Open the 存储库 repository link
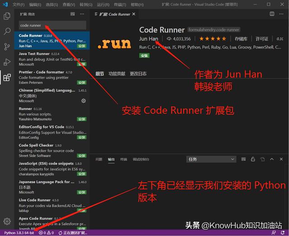This screenshot has height=236, width=289. pyautogui.click(x=241, y=39)
